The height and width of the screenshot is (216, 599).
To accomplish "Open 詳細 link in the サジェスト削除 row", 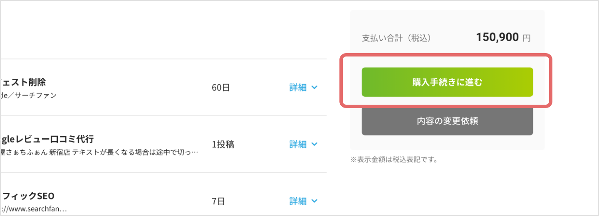I will 298,88.
